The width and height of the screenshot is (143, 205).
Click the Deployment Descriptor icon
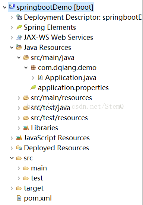(19, 17)
